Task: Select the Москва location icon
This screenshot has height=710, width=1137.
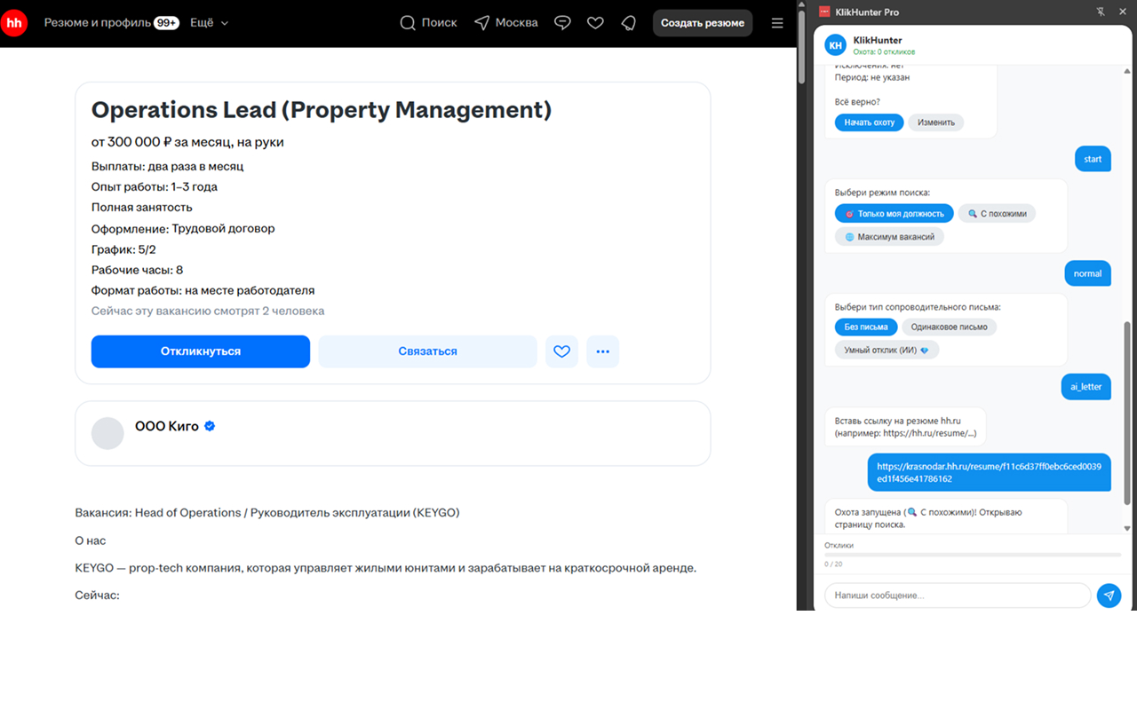Action: (482, 23)
